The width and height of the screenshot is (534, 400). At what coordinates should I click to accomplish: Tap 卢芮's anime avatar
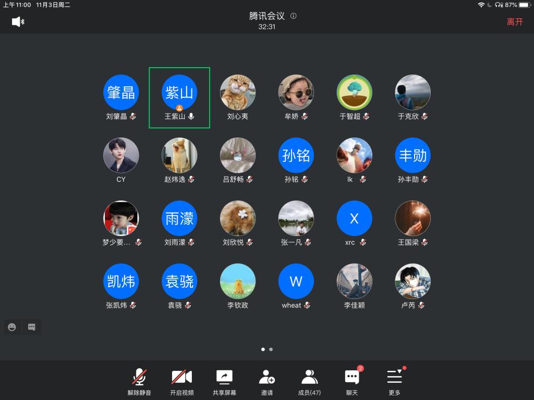click(x=412, y=281)
